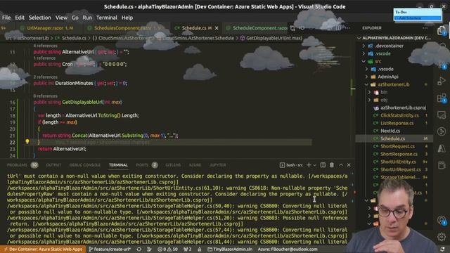The width and height of the screenshot is (450, 253).
Task: Open the Run and Debug activity icon
Action: click(442, 82)
